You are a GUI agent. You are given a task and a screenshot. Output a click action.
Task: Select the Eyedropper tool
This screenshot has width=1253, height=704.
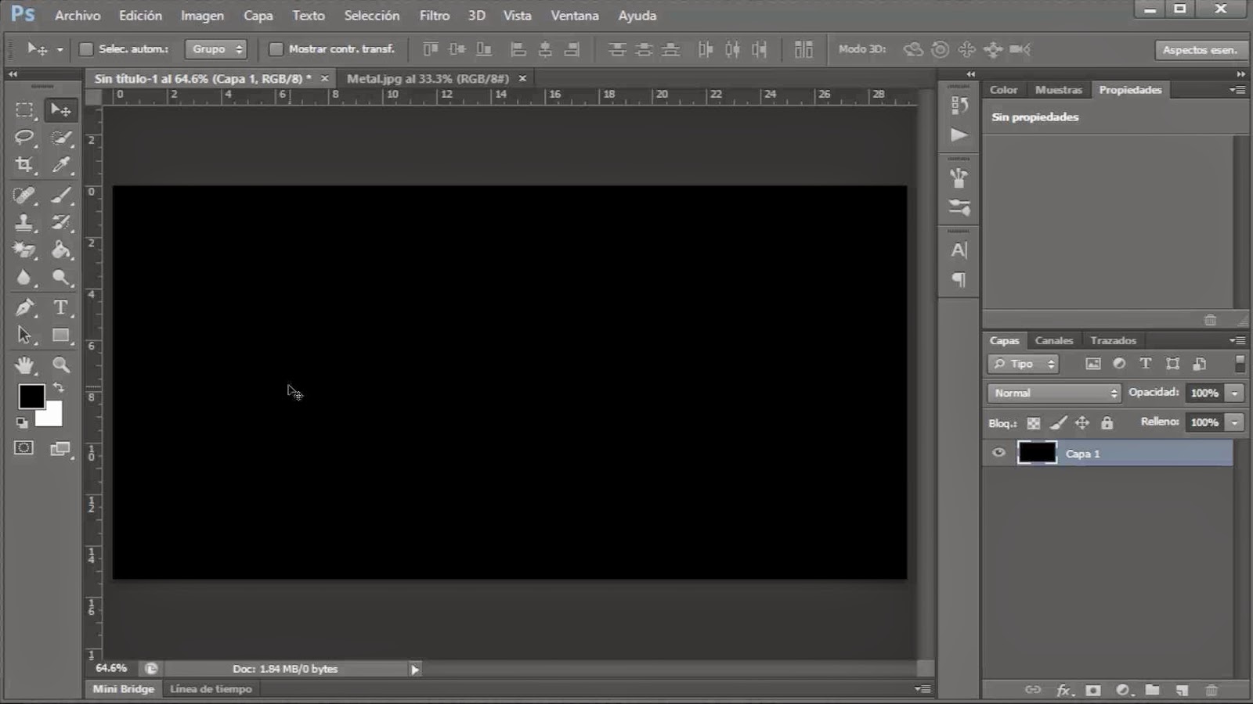coord(61,165)
